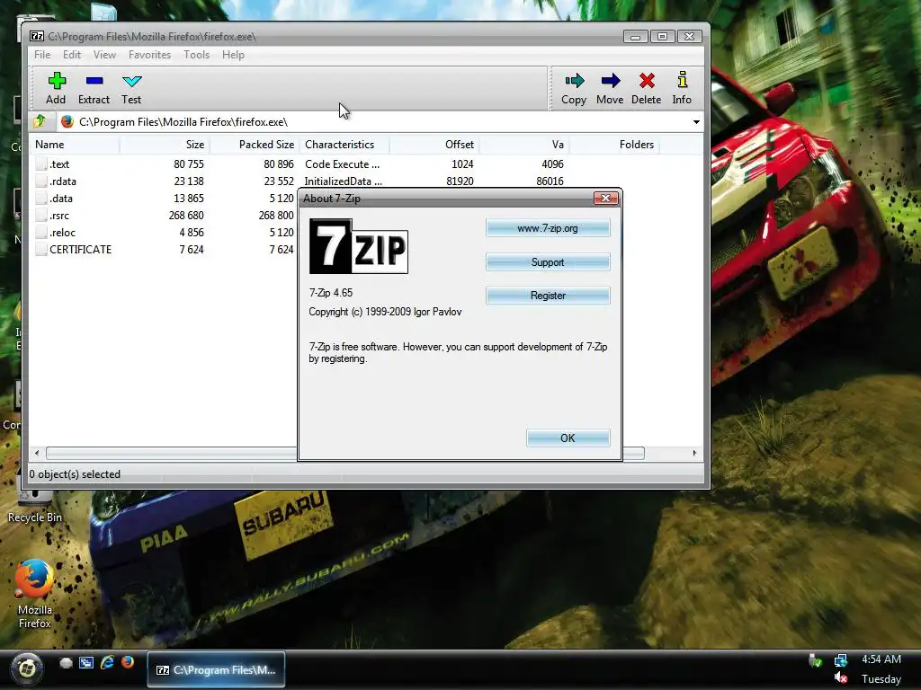Open the Mozilla Firefox desktop shortcut
Viewport: 921px width, 690px height.
[x=34, y=593]
